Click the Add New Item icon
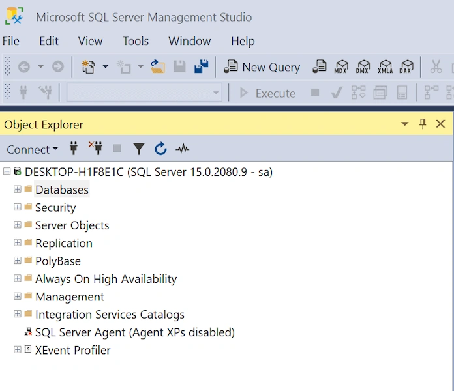This screenshot has height=391, width=454. pyautogui.click(x=124, y=67)
